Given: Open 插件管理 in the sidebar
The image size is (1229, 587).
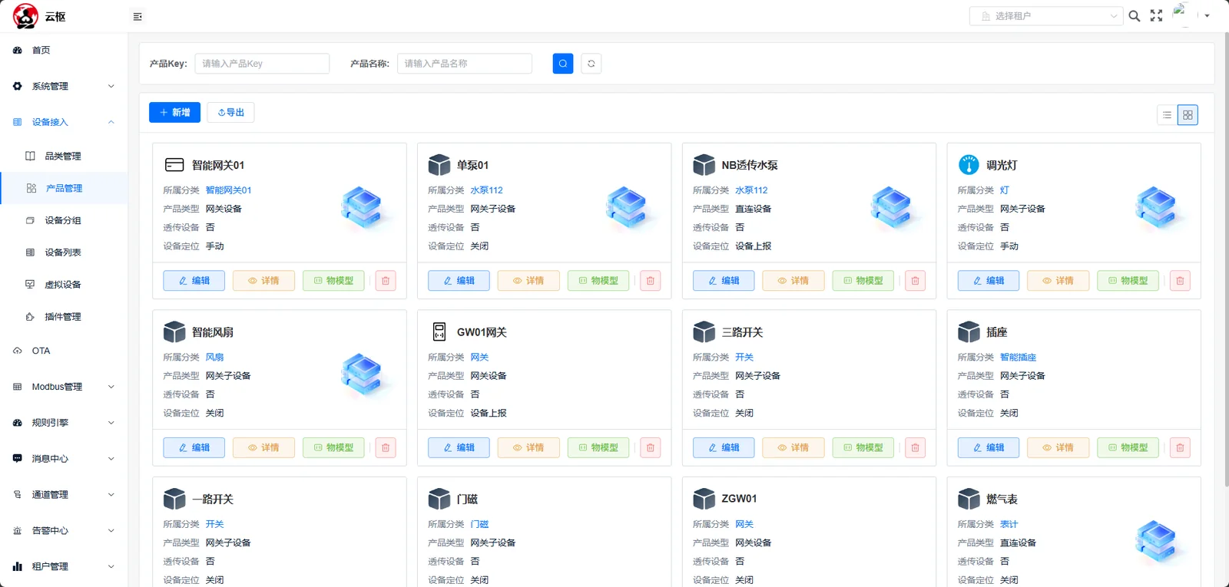Looking at the screenshot, I should click(x=64, y=317).
